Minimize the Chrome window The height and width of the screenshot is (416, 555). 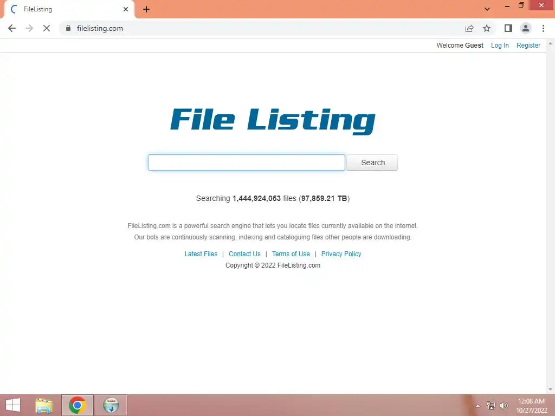coord(507,6)
